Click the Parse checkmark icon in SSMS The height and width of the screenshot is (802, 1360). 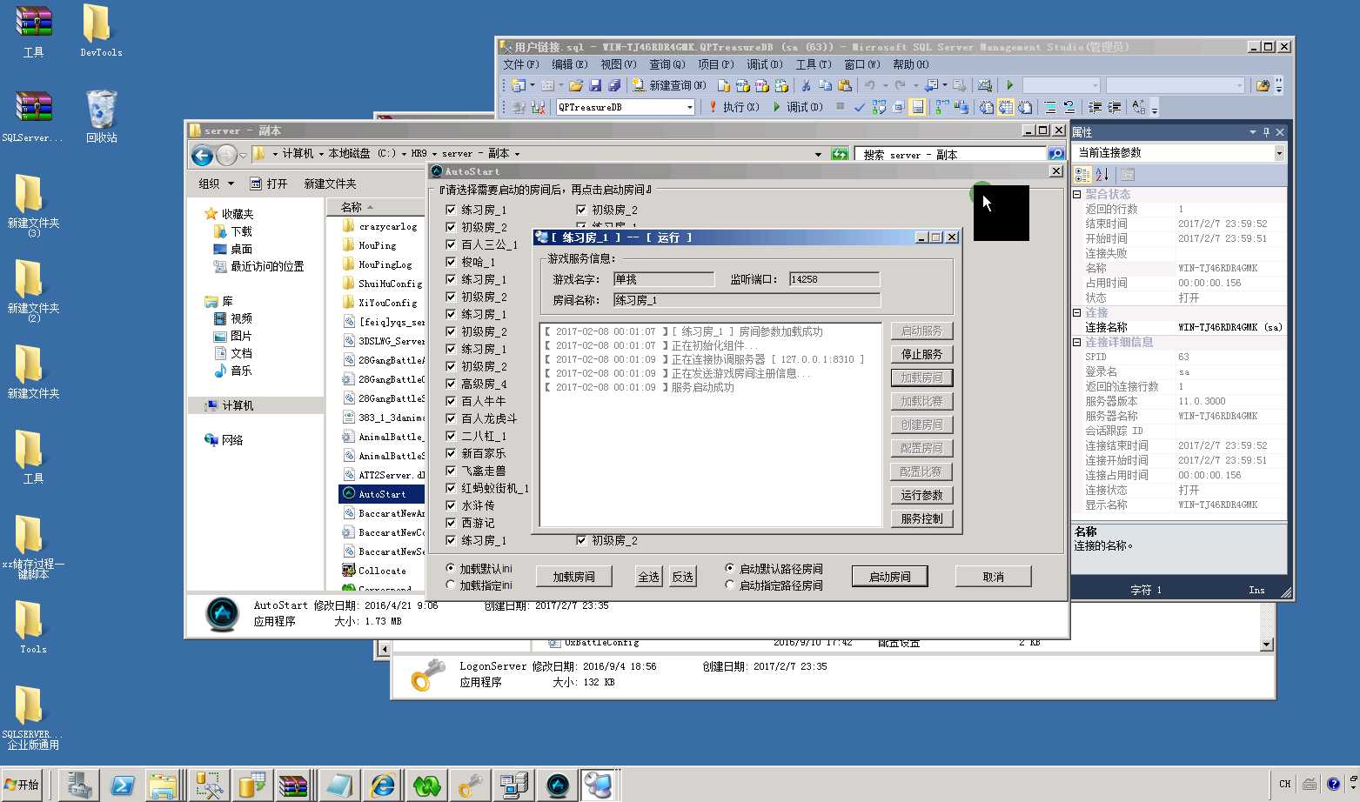(x=860, y=107)
